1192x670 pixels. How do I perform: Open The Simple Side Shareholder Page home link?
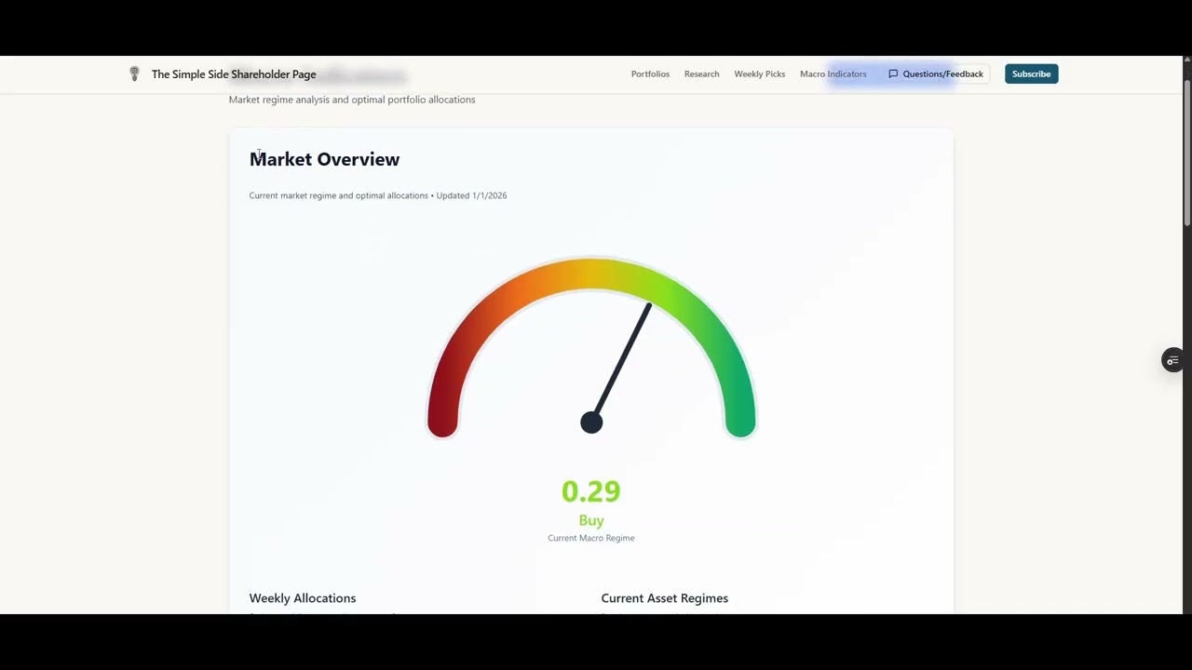234,74
